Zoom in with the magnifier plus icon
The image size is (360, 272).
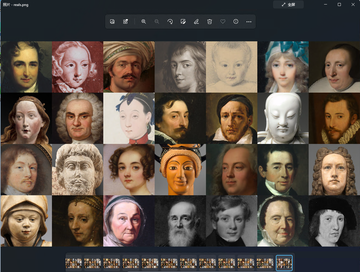point(144,22)
